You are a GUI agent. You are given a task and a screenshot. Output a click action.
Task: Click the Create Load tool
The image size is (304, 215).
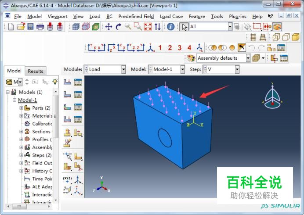pyautogui.click(x=67, y=82)
